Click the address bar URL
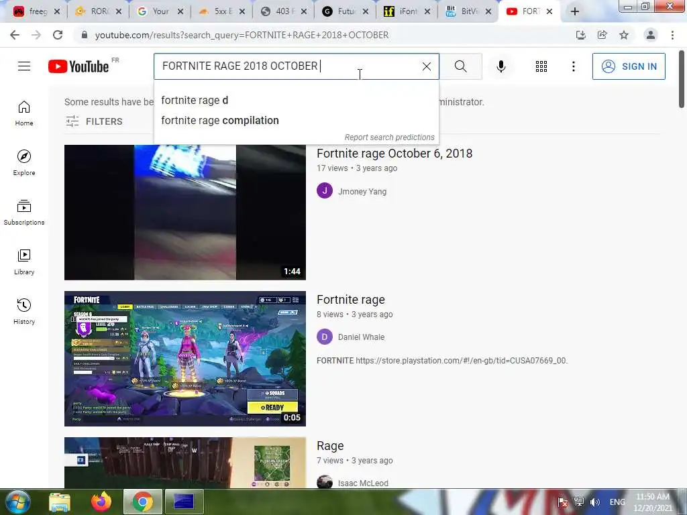 [242, 35]
